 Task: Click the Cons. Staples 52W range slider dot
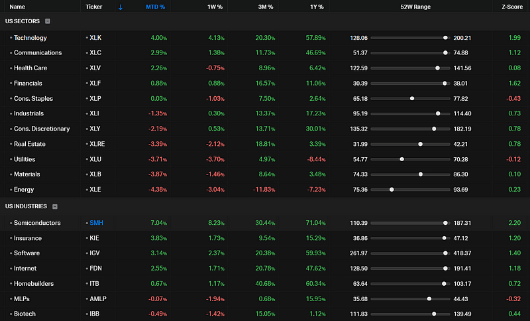[x=412, y=99]
